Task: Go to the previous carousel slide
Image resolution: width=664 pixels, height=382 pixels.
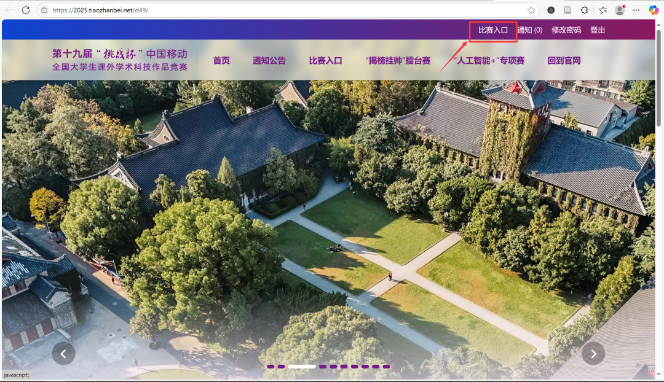Action: [63, 354]
